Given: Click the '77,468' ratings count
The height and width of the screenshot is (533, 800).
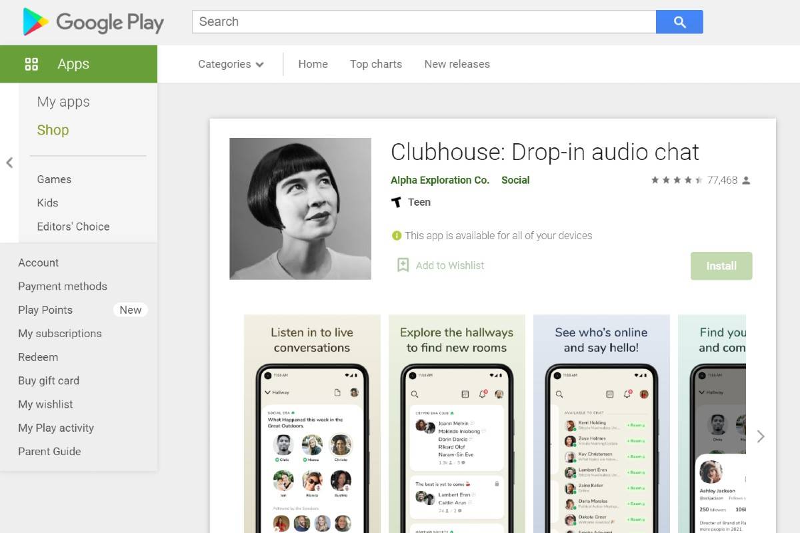Looking at the screenshot, I should coord(722,180).
